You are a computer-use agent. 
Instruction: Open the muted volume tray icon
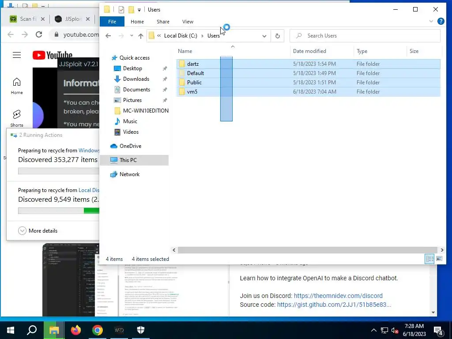(x=395, y=330)
